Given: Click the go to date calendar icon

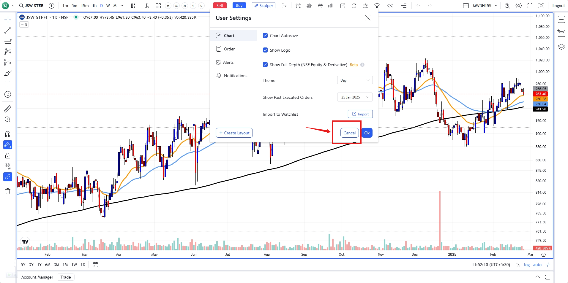Looking at the screenshot, I should 95,265.
